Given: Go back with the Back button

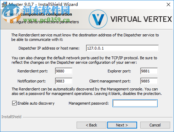Looking at the screenshot, I should 92,125.
